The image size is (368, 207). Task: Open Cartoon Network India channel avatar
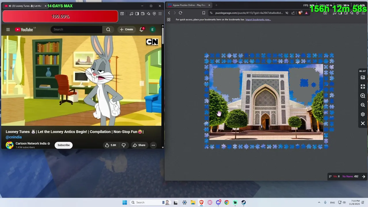(9, 145)
